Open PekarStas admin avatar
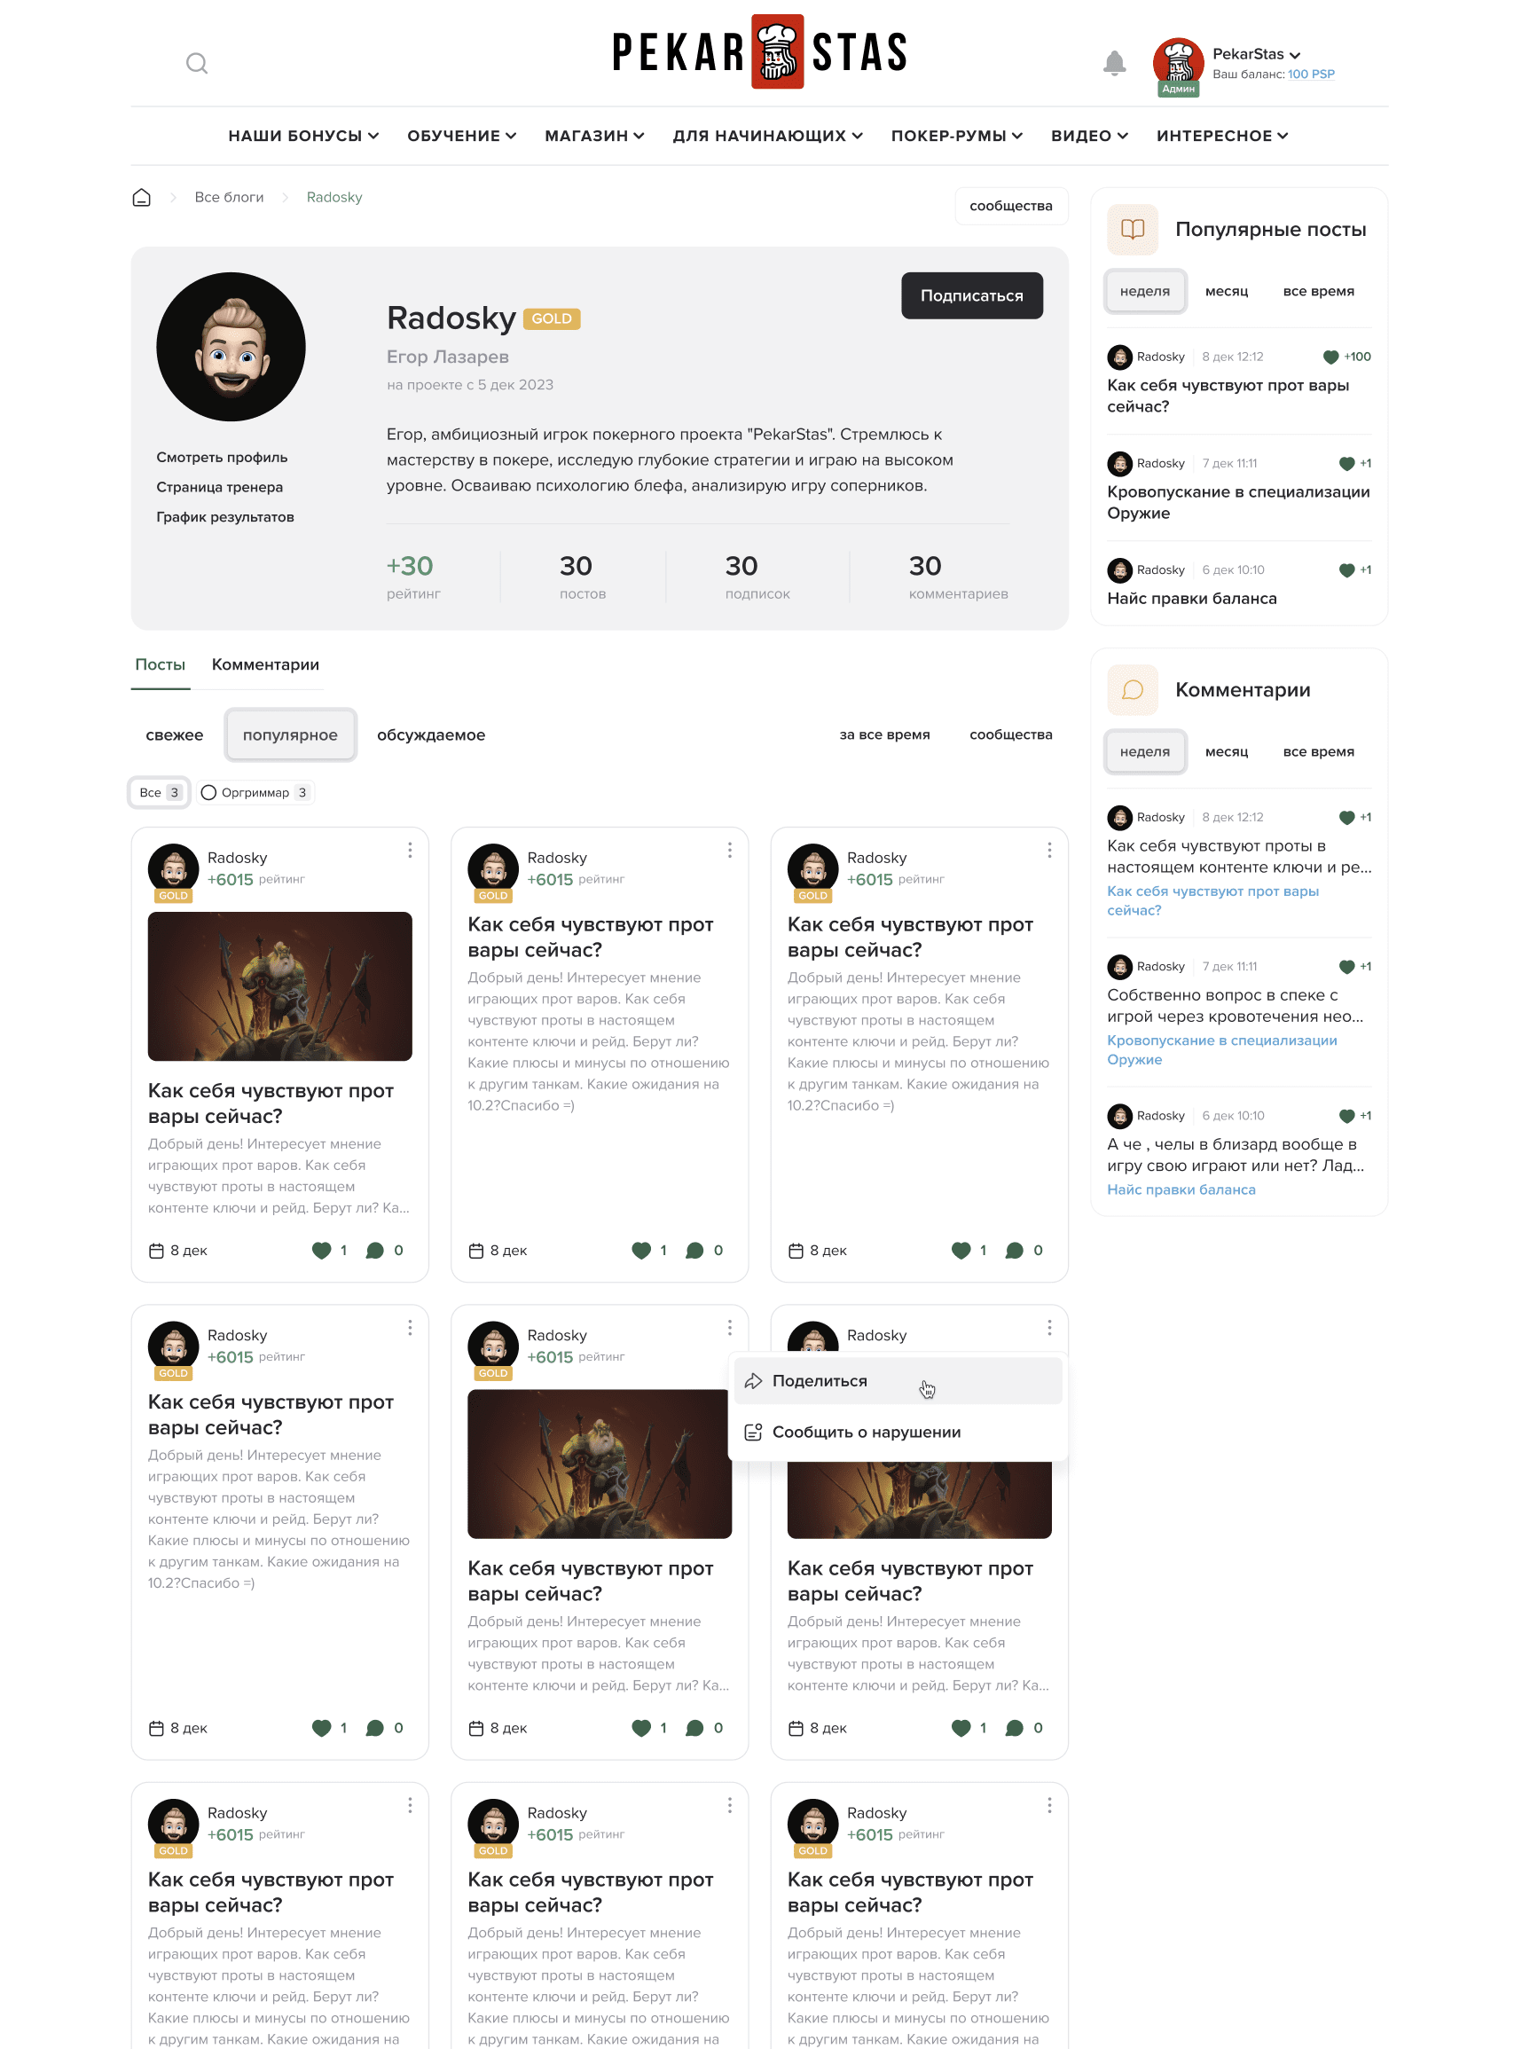The height and width of the screenshot is (2049, 1522). pos(1179,64)
